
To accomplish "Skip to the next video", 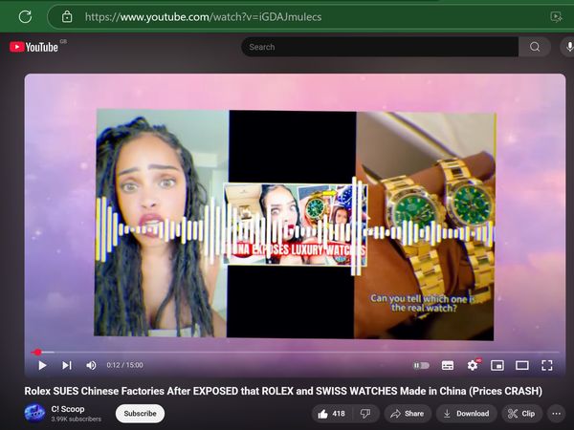I will tap(67, 365).
